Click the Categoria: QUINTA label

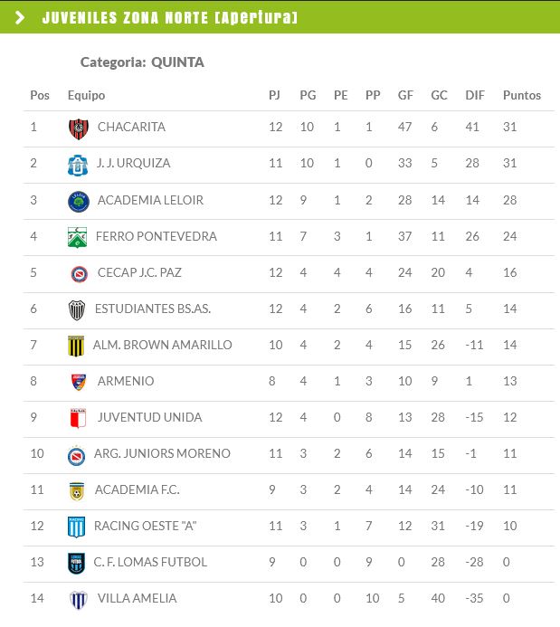click(x=142, y=62)
